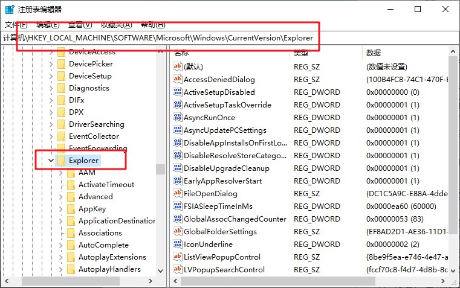Expand the AppKey subkey

pos(61,209)
